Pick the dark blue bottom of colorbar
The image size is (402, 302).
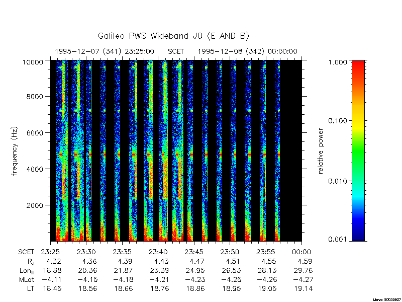click(358, 235)
